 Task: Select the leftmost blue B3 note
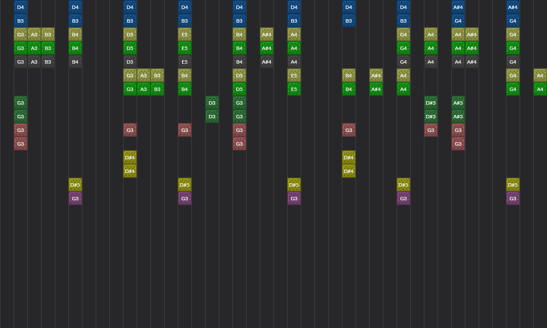21,21
